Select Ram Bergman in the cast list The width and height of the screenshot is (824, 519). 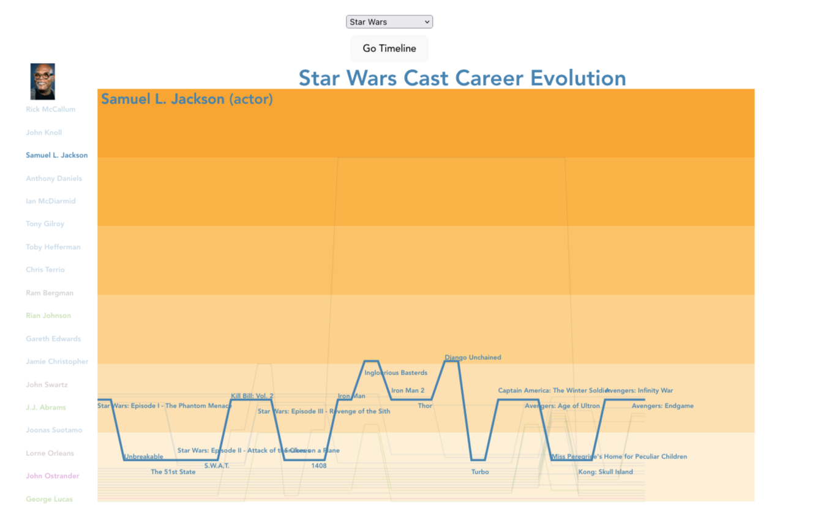coord(50,293)
